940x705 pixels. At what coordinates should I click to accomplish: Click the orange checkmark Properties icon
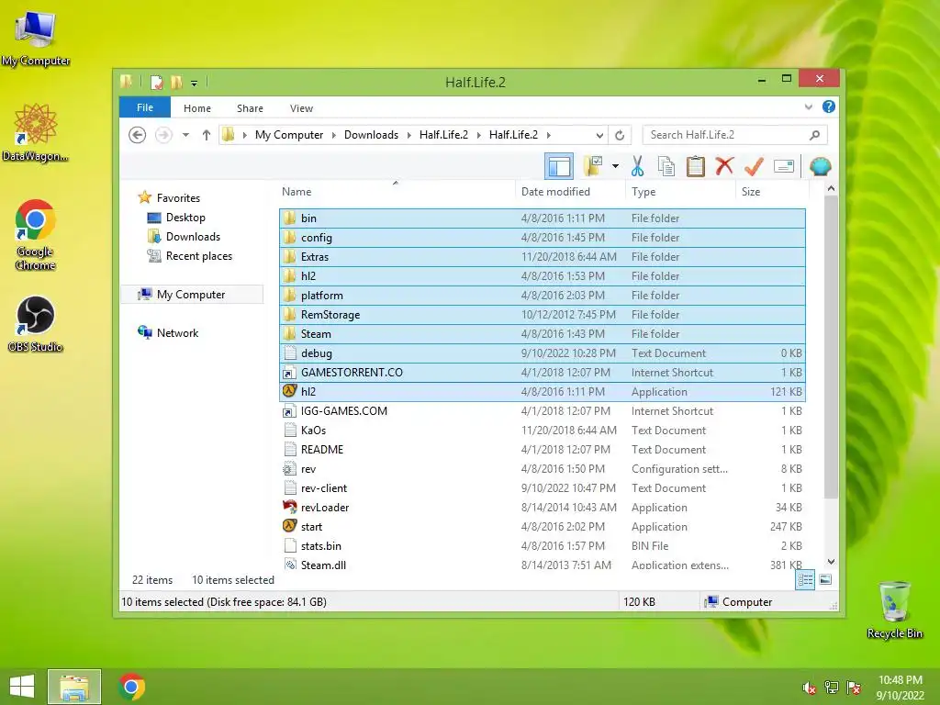point(755,166)
